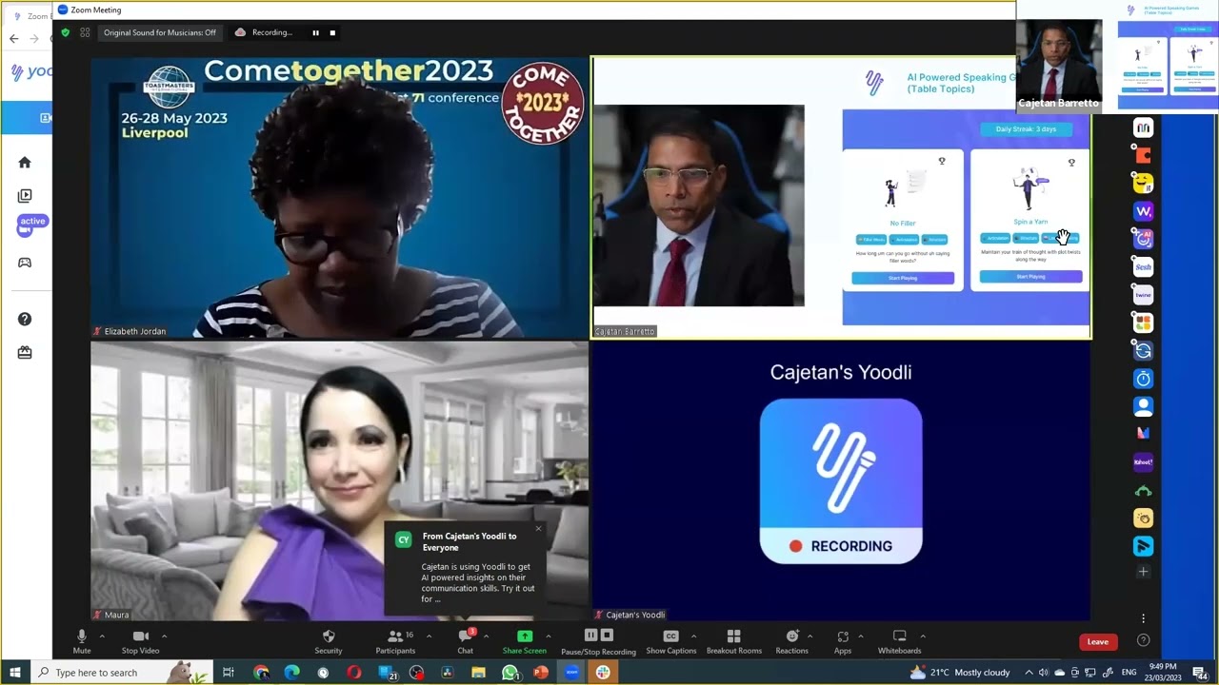
Task: Open the blue Timer app icon
Action: (1144, 379)
